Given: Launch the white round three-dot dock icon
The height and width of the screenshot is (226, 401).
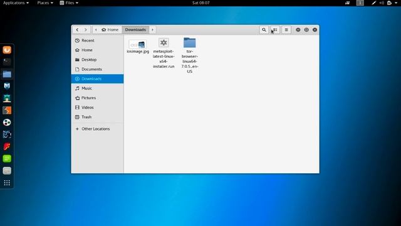Looking at the screenshot, I should 7,122.
